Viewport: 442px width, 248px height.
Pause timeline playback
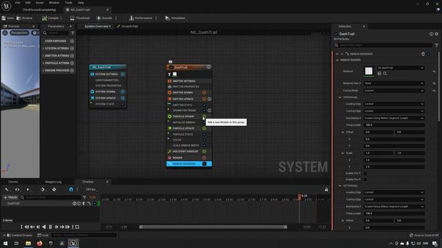(x=50, y=227)
